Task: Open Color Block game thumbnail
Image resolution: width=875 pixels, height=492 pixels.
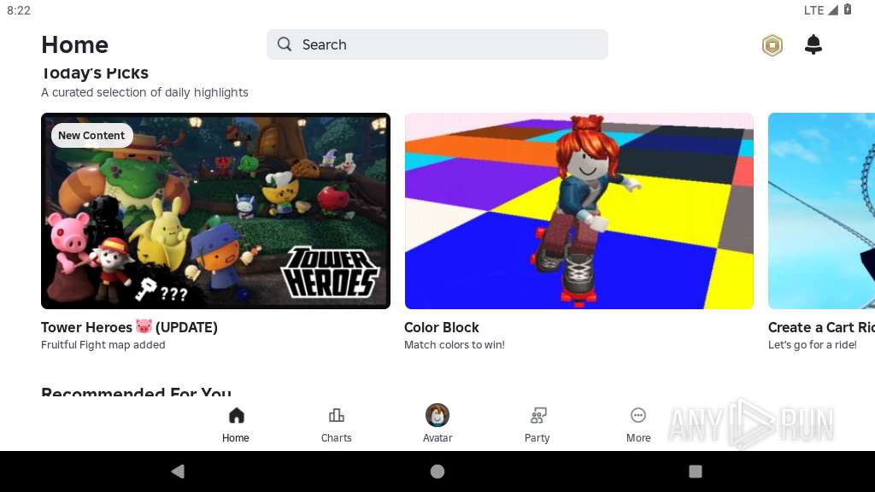Action: (579, 211)
